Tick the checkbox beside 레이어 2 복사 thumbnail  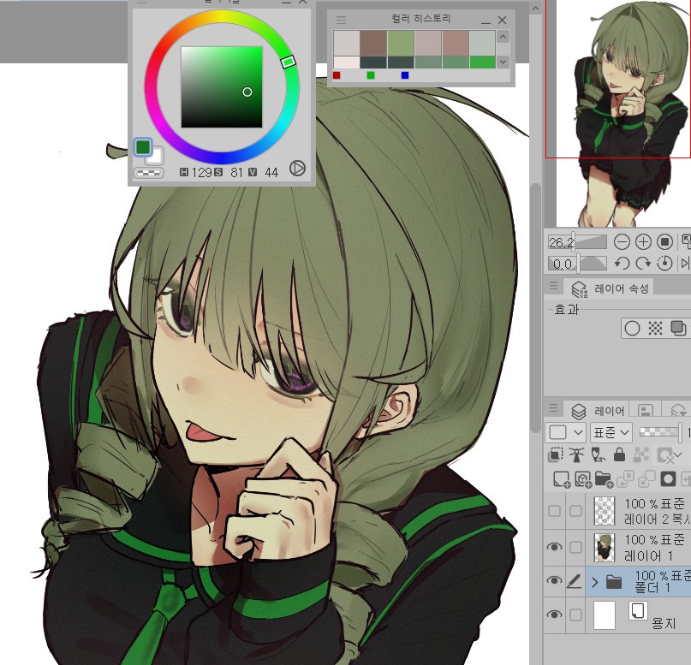(575, 511)
